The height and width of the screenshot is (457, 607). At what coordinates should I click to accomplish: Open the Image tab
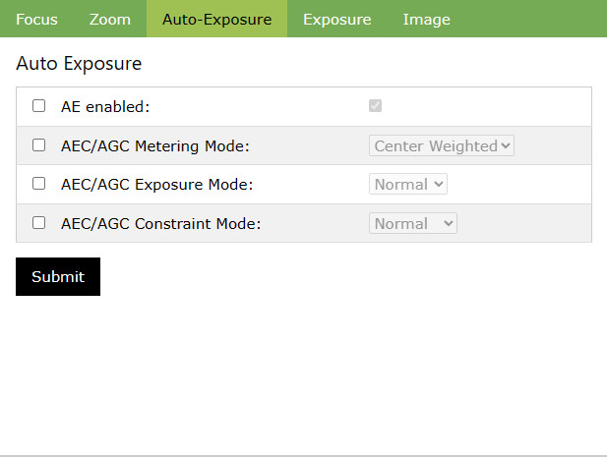click(x=426, y=20)
